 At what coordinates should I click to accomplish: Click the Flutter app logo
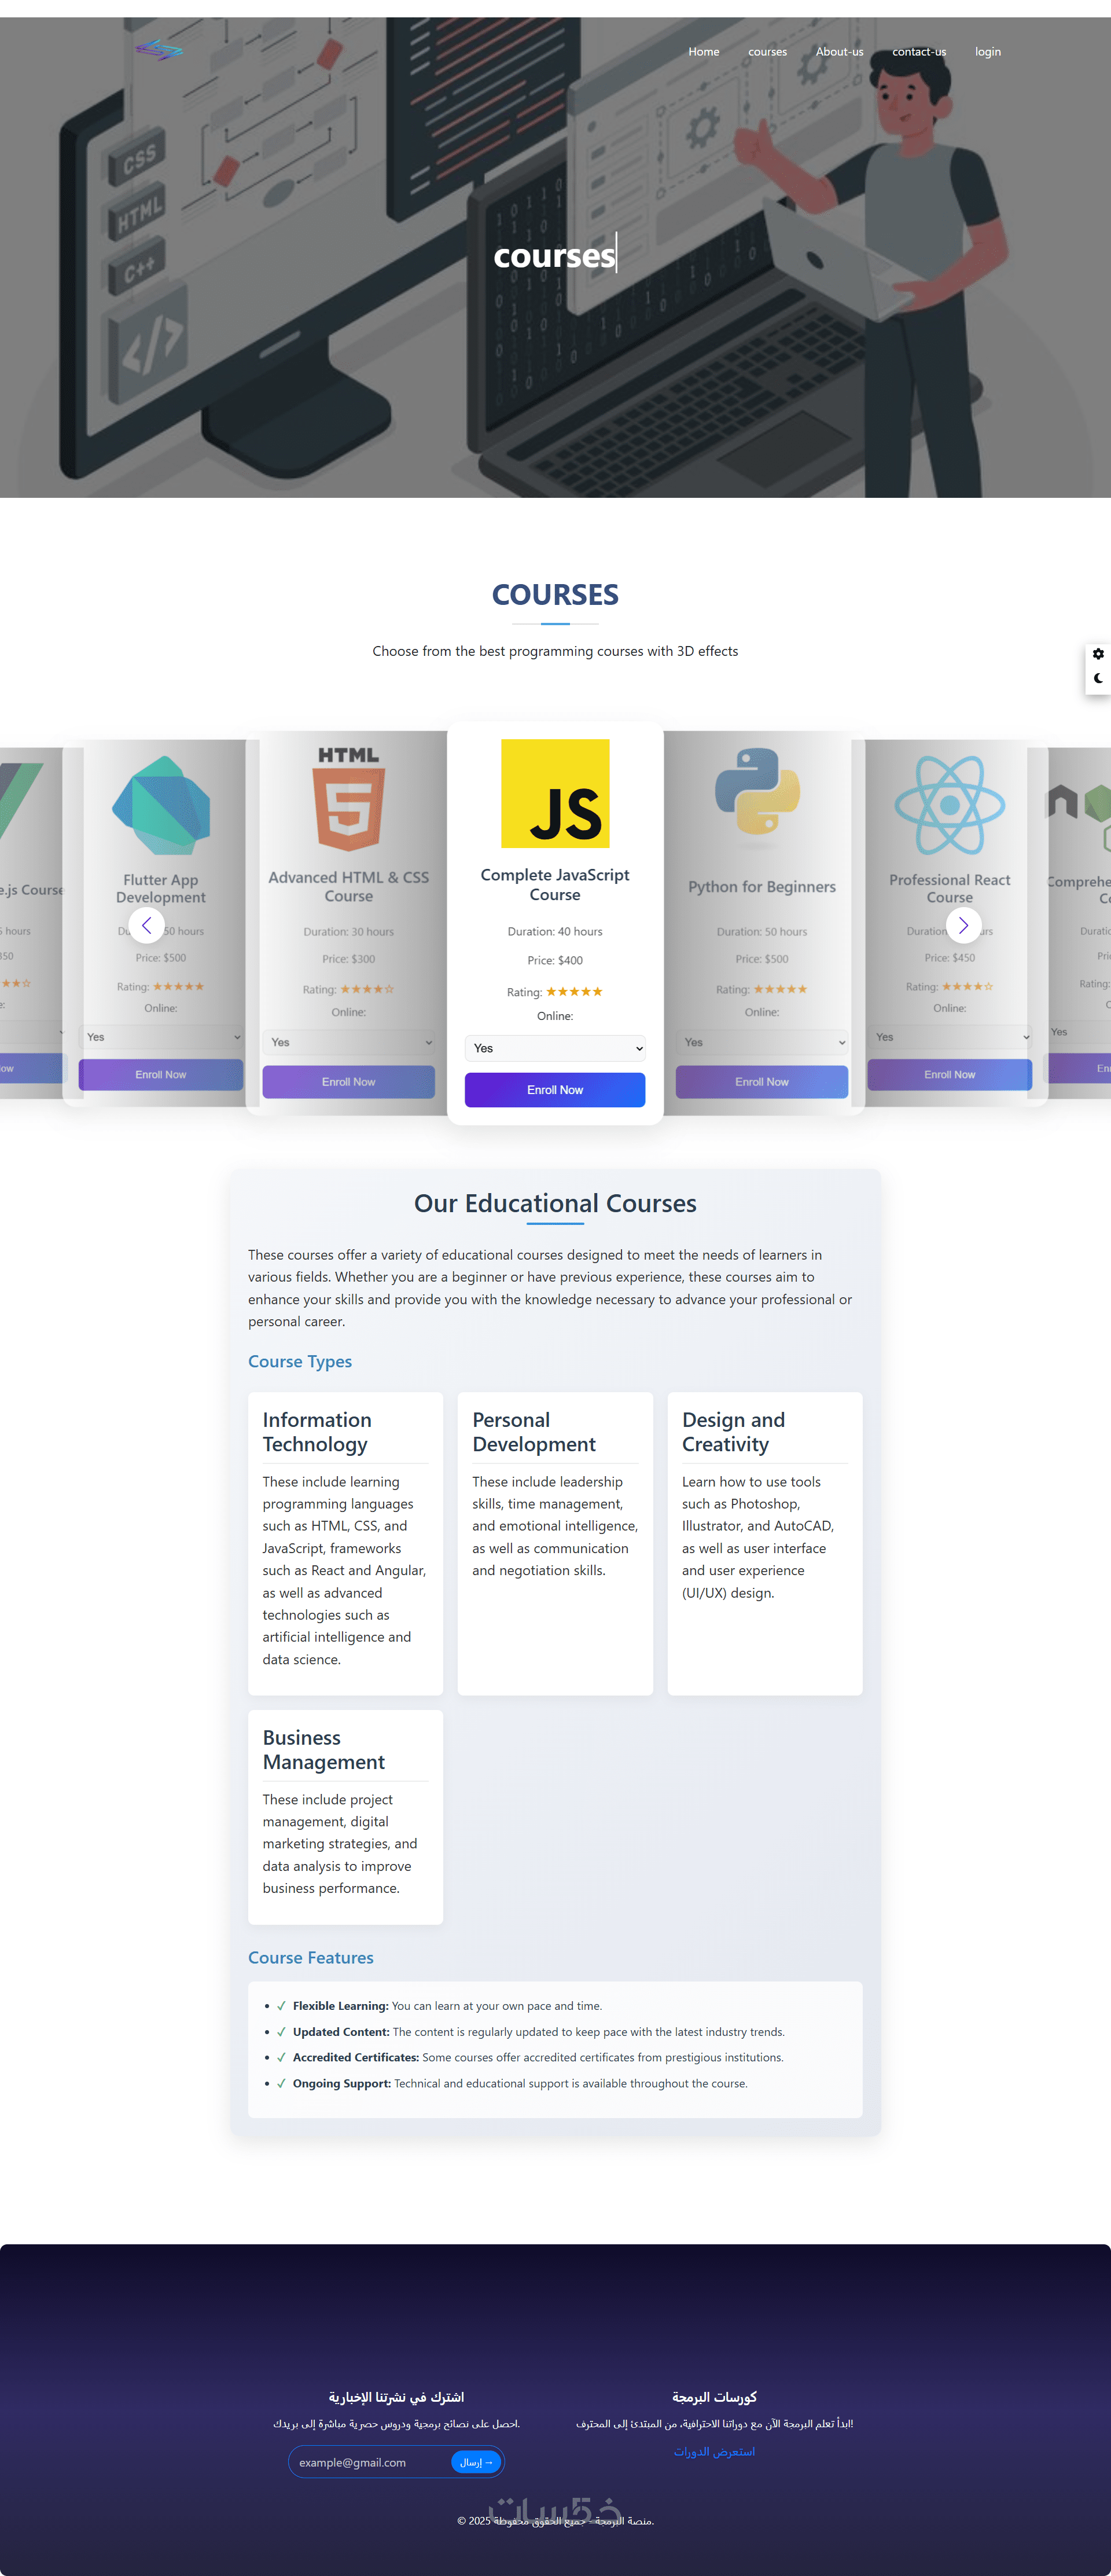point(161,806)
